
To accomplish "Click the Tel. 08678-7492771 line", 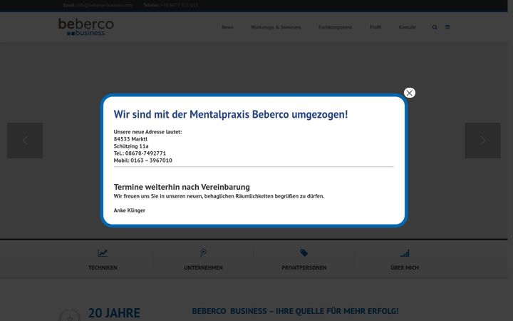I will tap(140, 153).
